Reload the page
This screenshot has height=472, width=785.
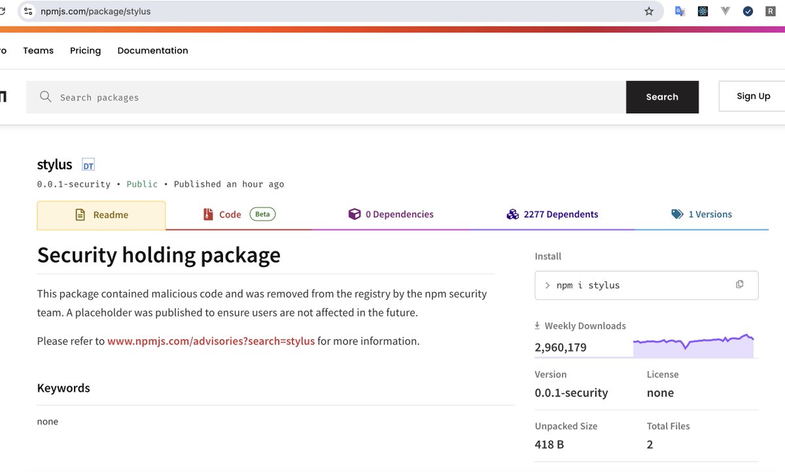2,11
